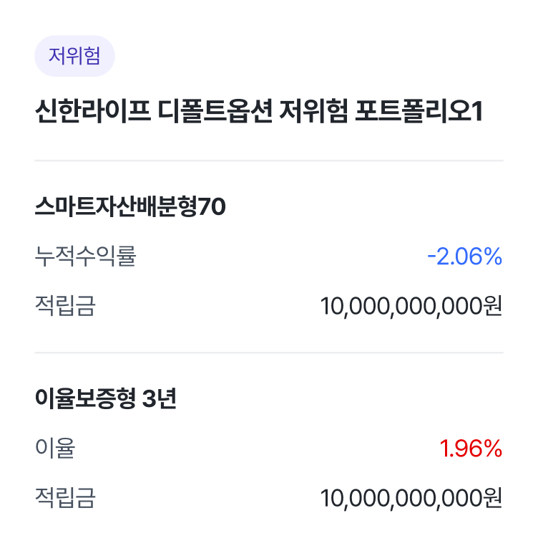Open the 이율보증형 3년 product heading
Screen dimensions: 538x551
tap(106, 398)
